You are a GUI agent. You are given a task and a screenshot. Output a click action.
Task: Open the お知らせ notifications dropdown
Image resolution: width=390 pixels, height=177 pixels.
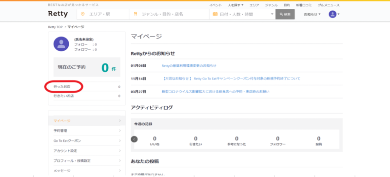[312, 14]
